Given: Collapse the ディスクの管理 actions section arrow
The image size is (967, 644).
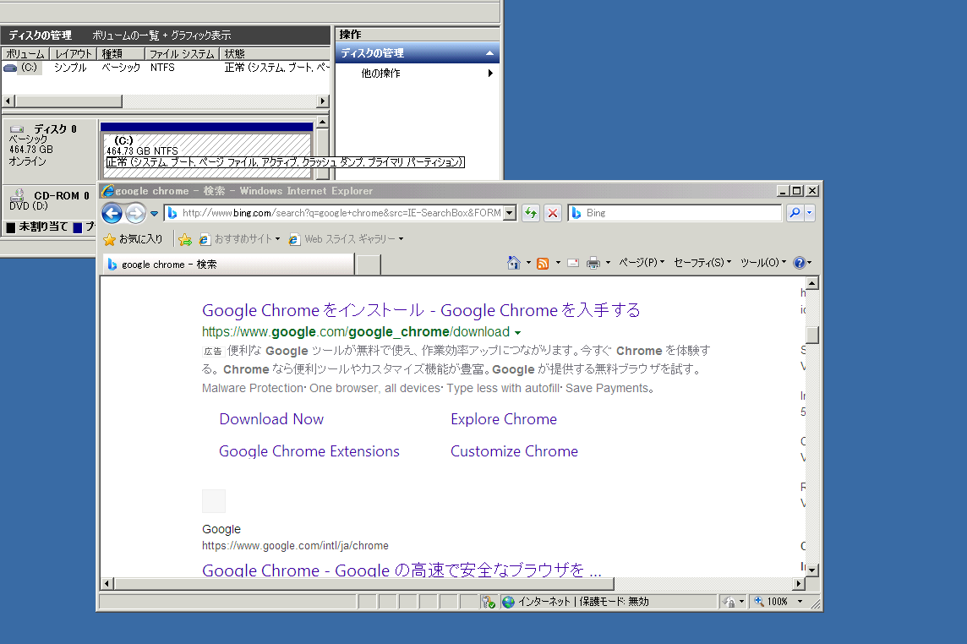Looking at the screenshot, I should (x=489, y=54).
